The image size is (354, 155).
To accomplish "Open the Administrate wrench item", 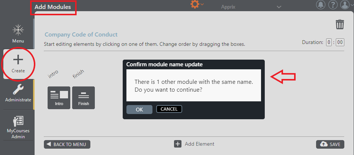I will coord(18,93).
